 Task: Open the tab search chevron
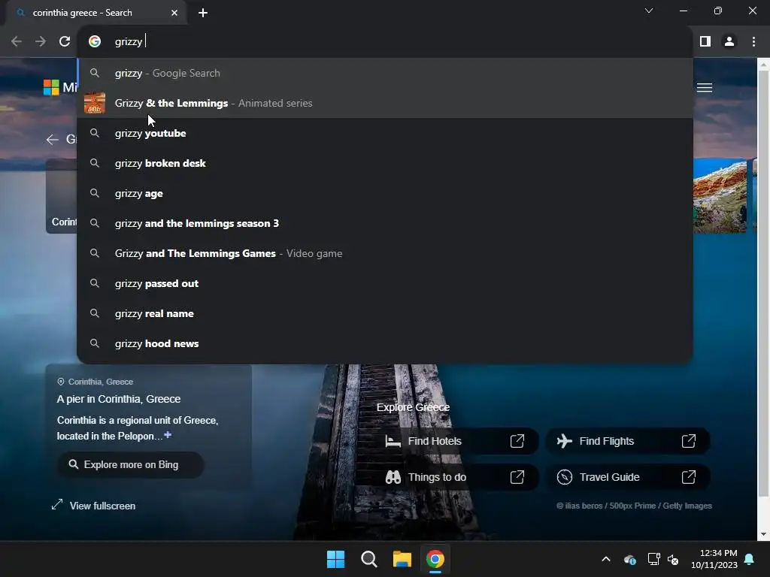(649, 11)
